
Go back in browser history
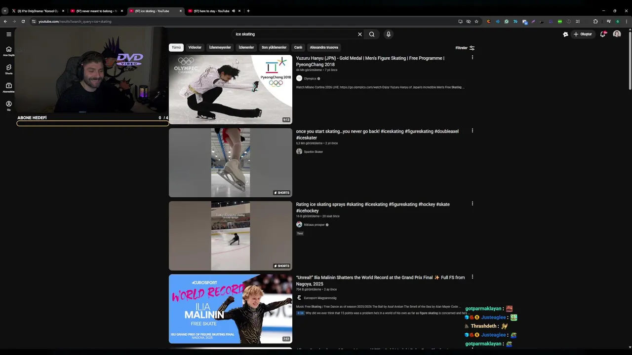click(5, 21)
